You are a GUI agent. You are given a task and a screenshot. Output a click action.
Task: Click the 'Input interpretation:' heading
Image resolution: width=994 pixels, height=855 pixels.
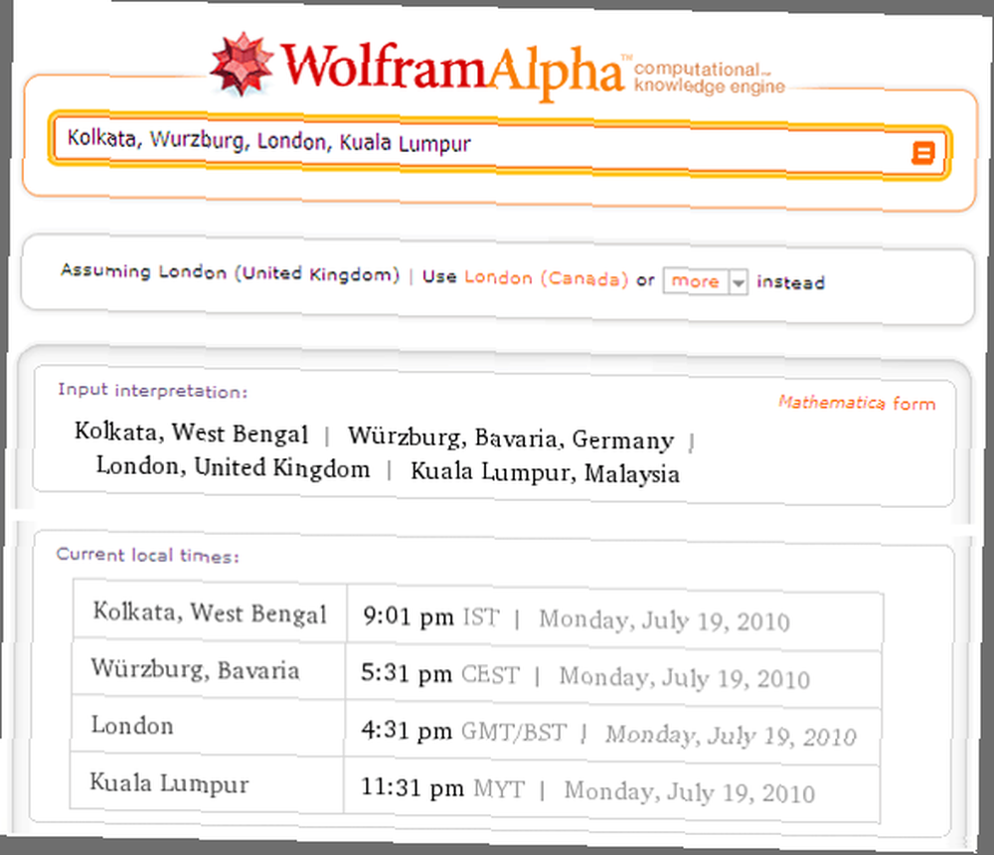pos(153,390)
